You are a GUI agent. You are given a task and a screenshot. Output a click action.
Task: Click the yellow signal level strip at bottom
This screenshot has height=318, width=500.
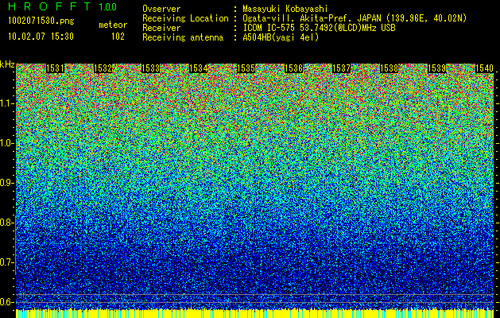pos(255,313)
